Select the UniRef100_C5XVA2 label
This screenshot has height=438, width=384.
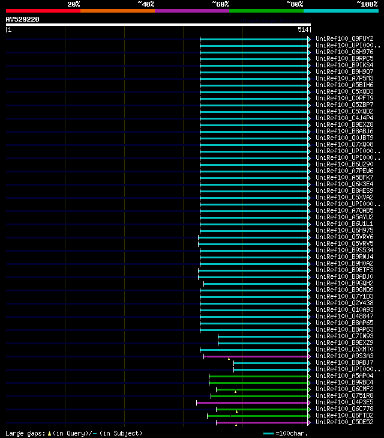[344, 197]
